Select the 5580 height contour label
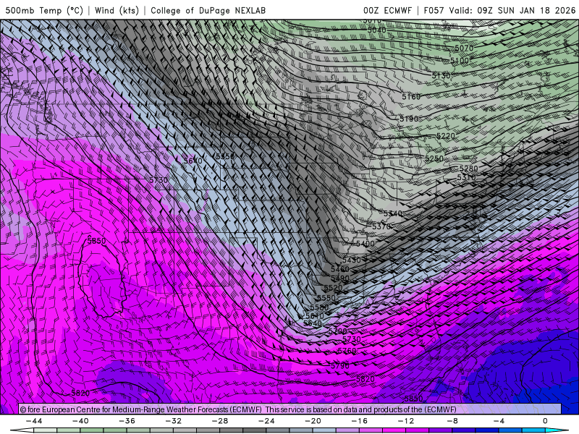The height and width of the screenshot is (434, 579). click(319, 307)
